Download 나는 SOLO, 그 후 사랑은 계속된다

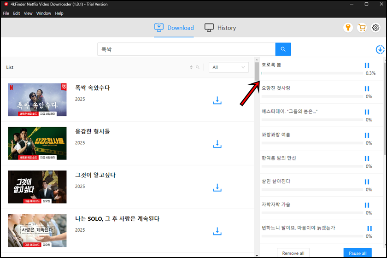pos(217,231)
